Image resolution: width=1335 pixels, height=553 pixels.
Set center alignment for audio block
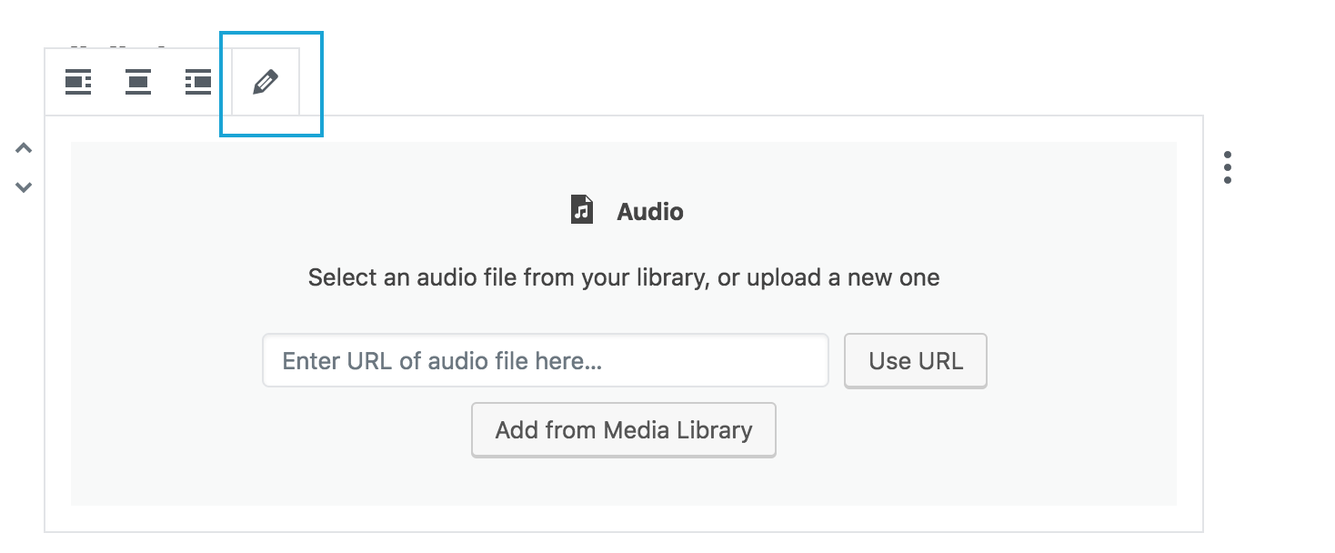[x=138, y=83]
